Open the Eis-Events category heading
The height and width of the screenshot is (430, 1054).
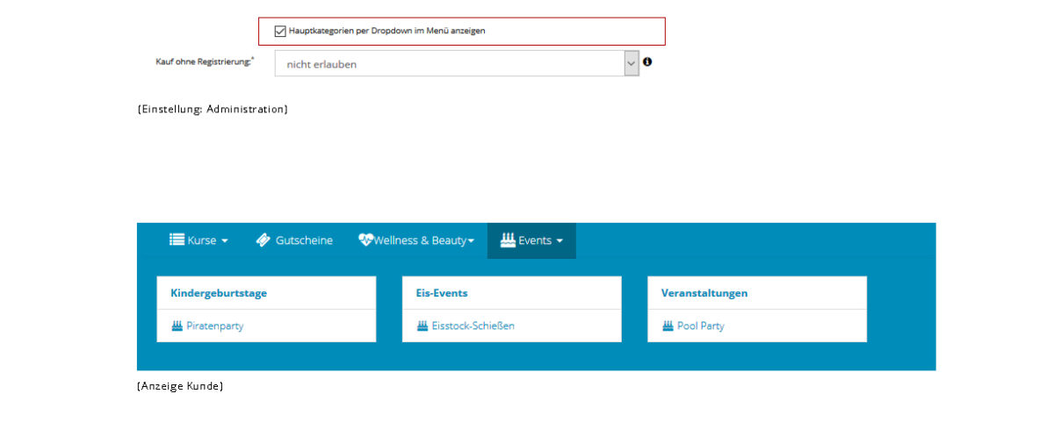pos(442,293)
